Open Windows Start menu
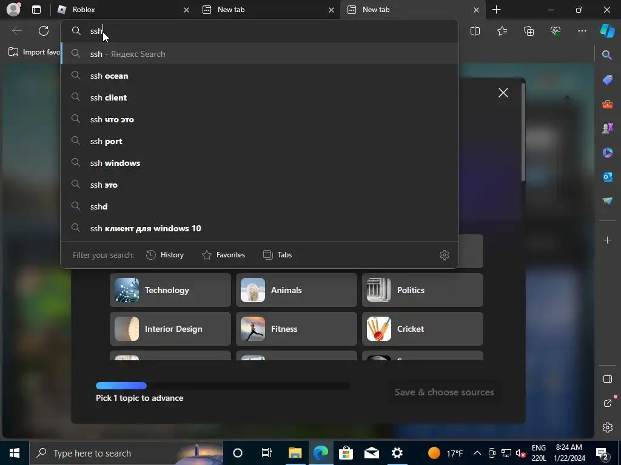Image resolution: width=621 pixels, height=465 pixels. (x=15, y=453)
